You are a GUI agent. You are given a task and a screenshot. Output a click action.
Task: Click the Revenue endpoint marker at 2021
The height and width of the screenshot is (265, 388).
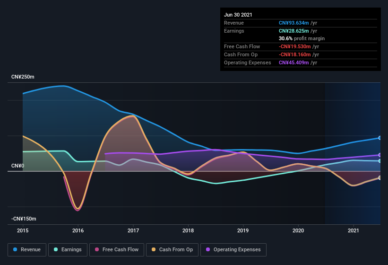379,138
